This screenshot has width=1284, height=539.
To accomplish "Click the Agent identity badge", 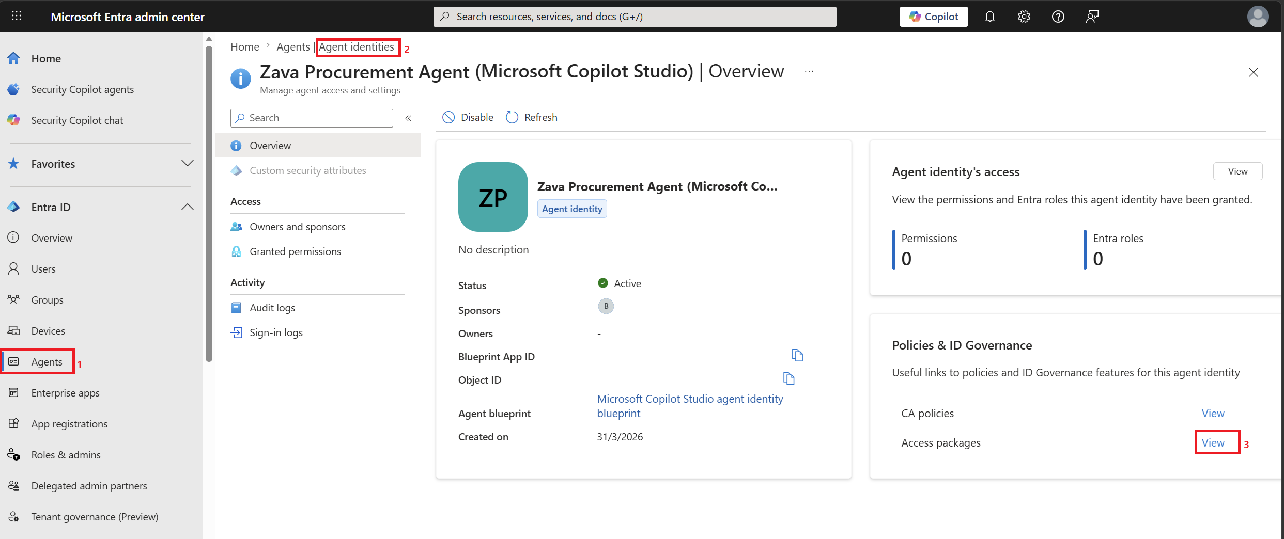I will tap(572, 209).
